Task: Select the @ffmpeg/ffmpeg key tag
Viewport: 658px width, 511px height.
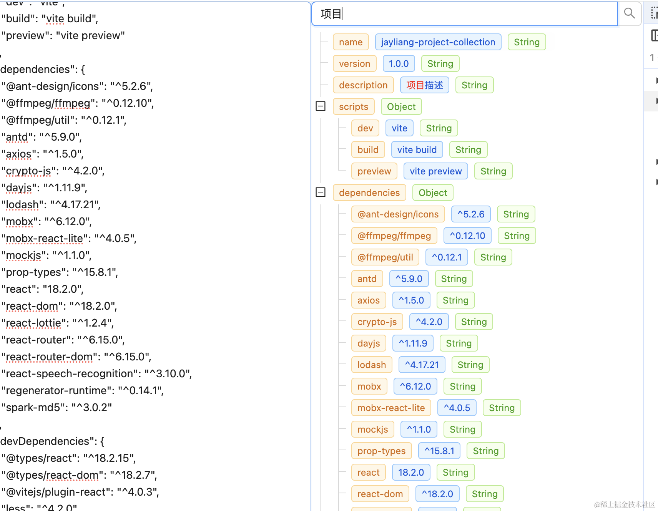Action: tap(394, 236)
